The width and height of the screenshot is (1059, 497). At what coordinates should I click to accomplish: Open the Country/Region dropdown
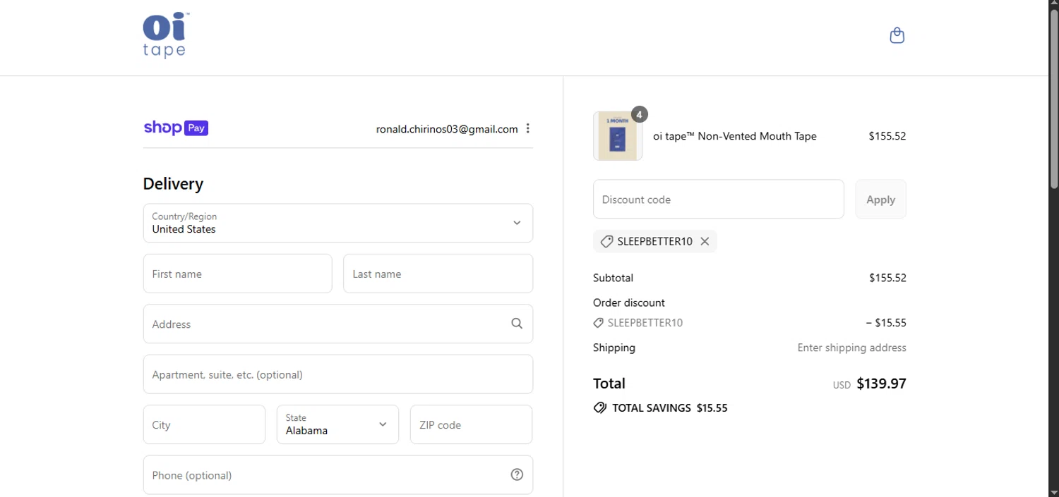tap(338, 223)
